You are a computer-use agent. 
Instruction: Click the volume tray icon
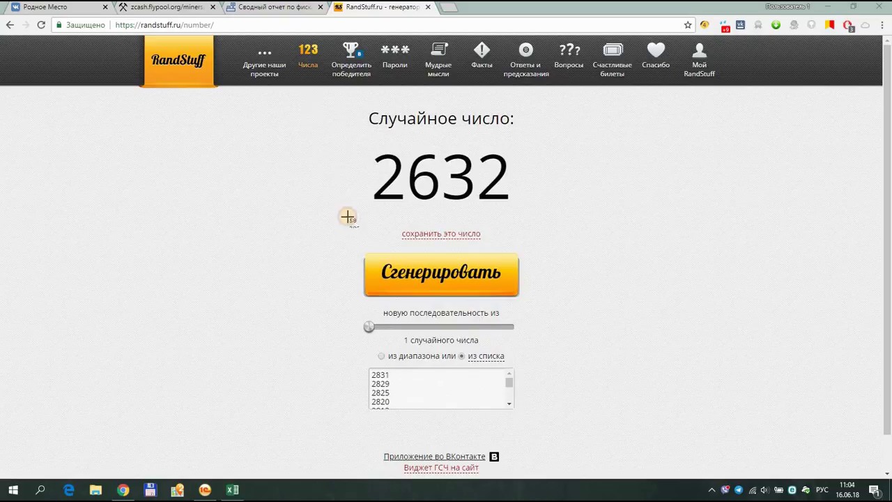(765, 490)
